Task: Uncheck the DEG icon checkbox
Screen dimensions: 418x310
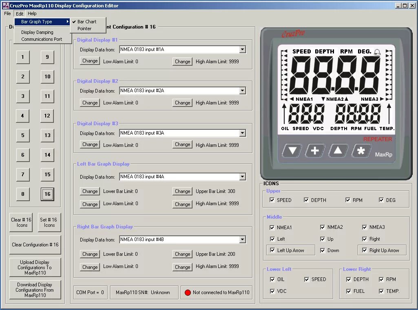Action: 381,200
